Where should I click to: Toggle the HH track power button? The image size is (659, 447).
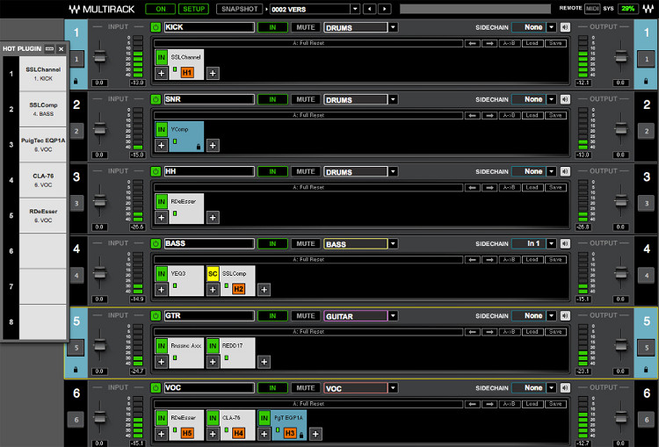coord(156,172)
